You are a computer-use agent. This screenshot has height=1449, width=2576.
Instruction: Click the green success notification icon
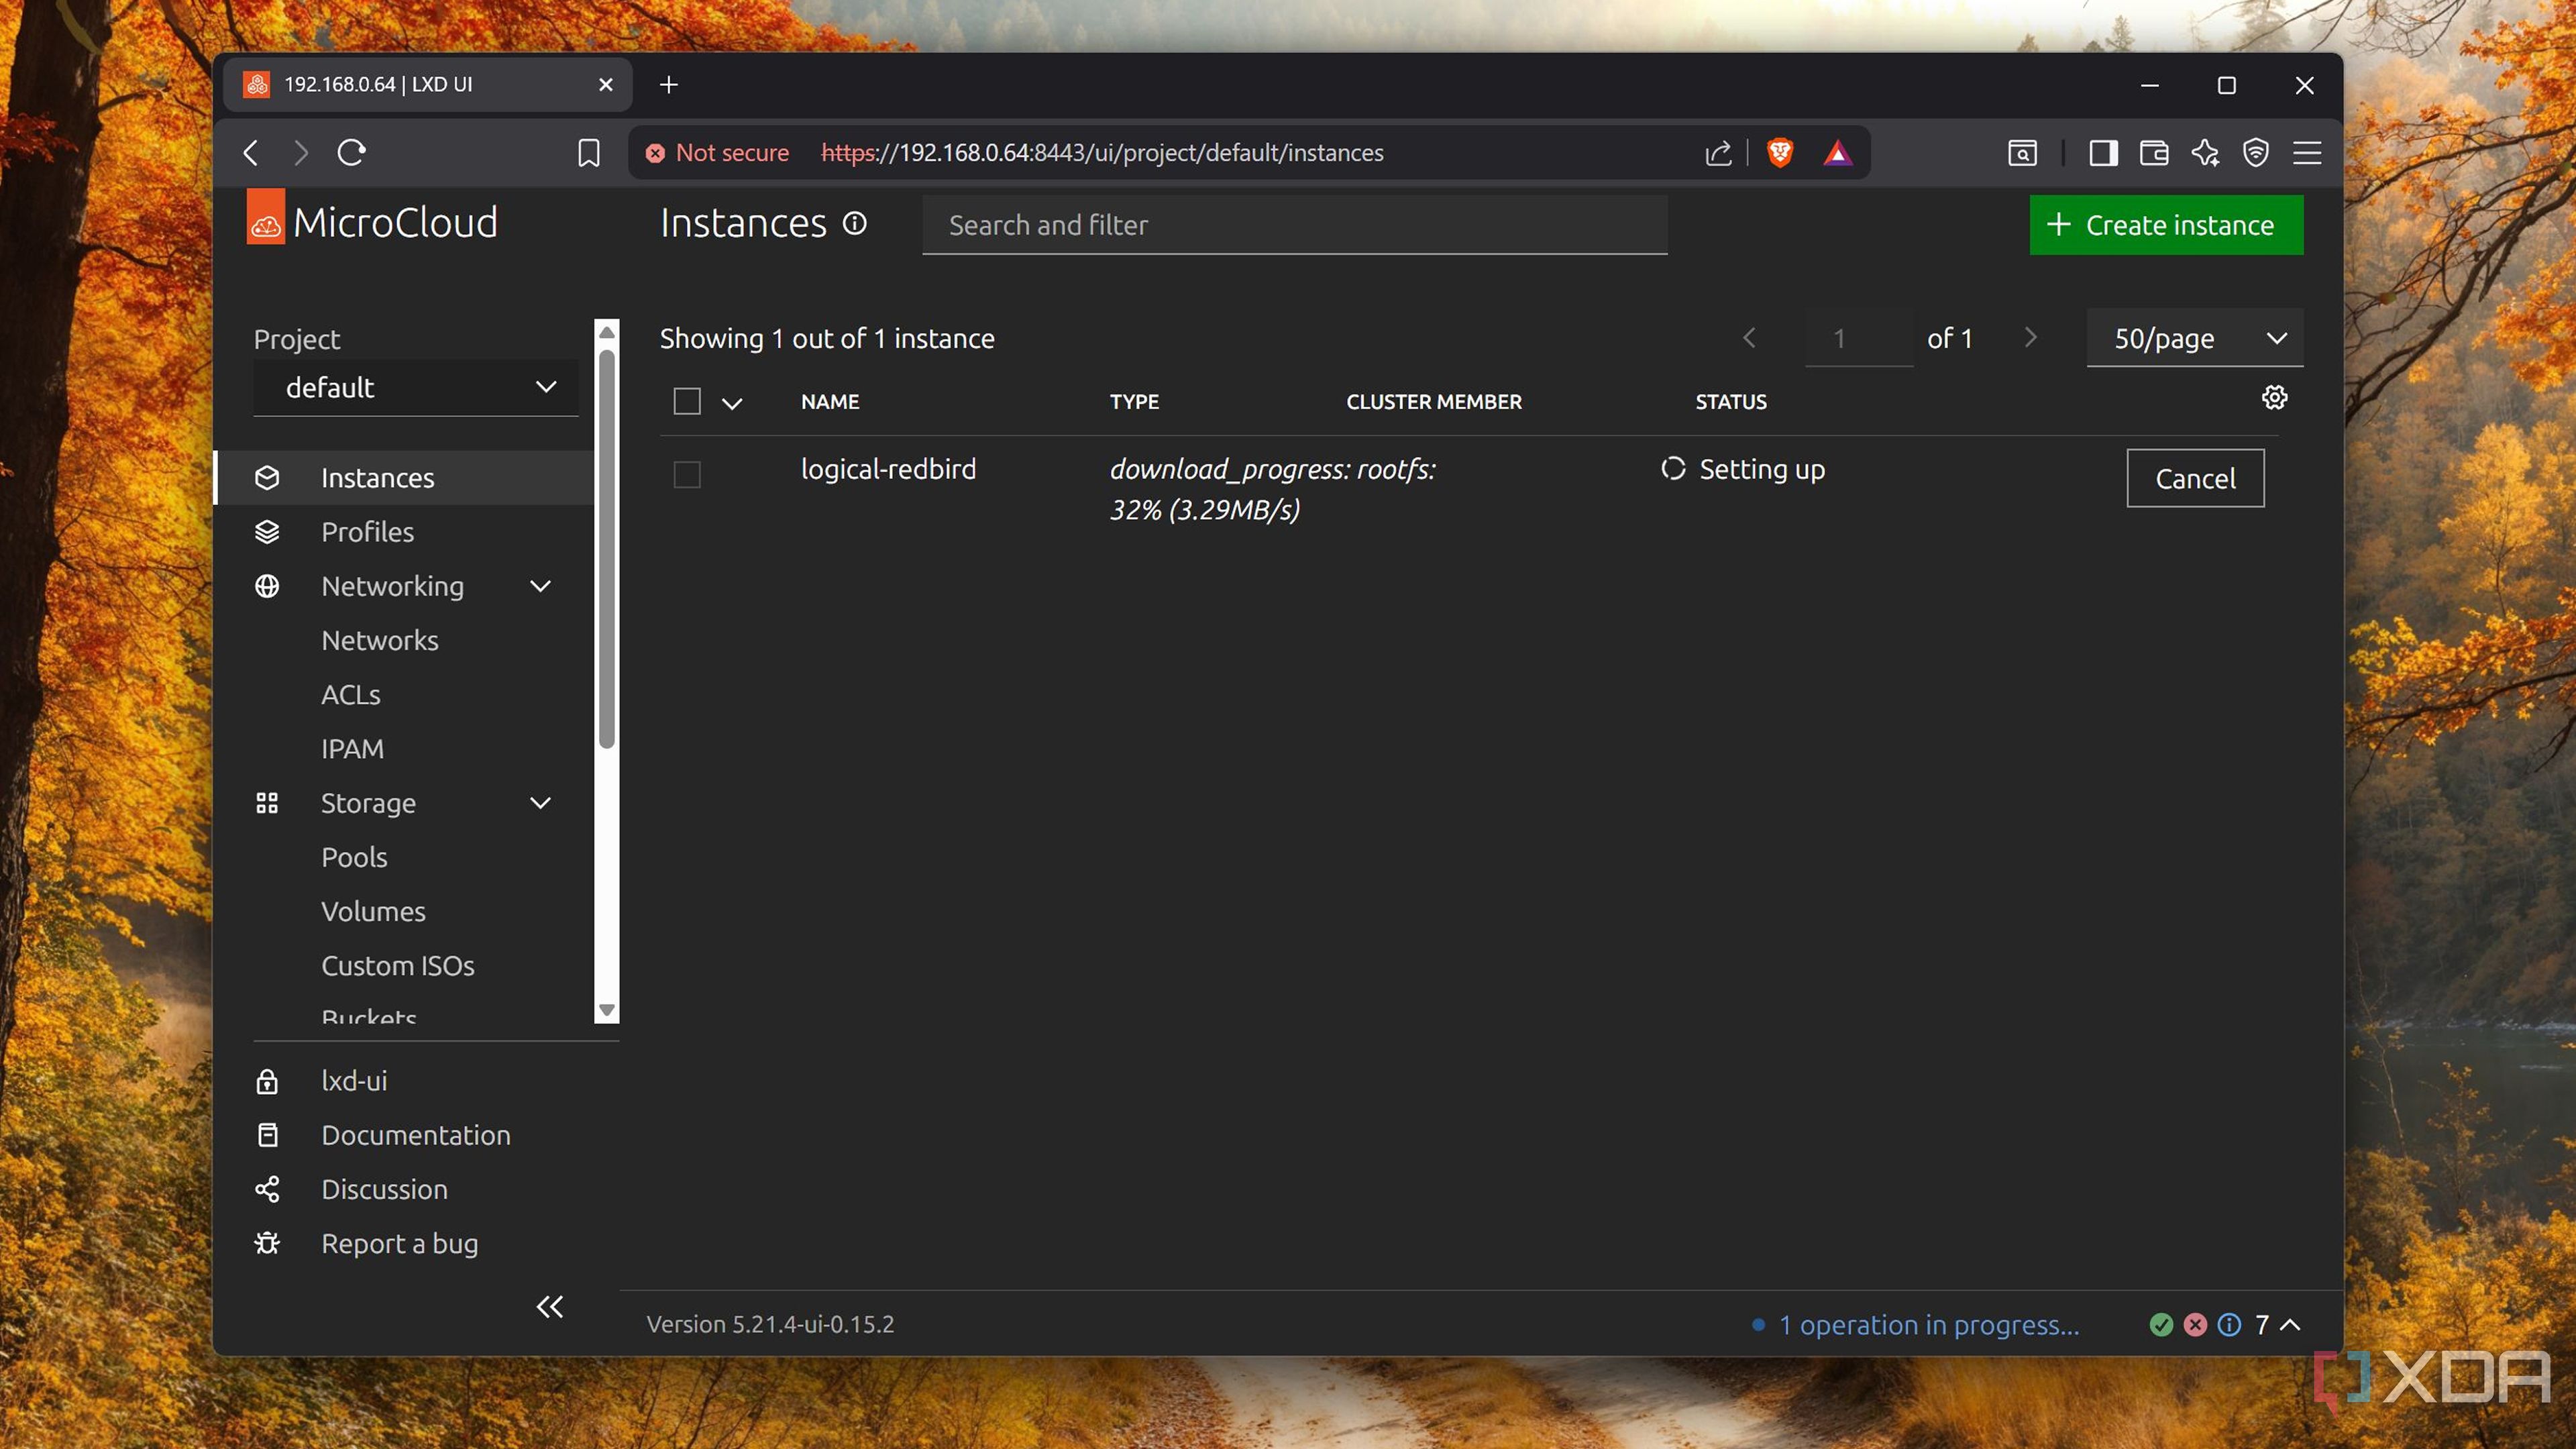[2161, 1325]
